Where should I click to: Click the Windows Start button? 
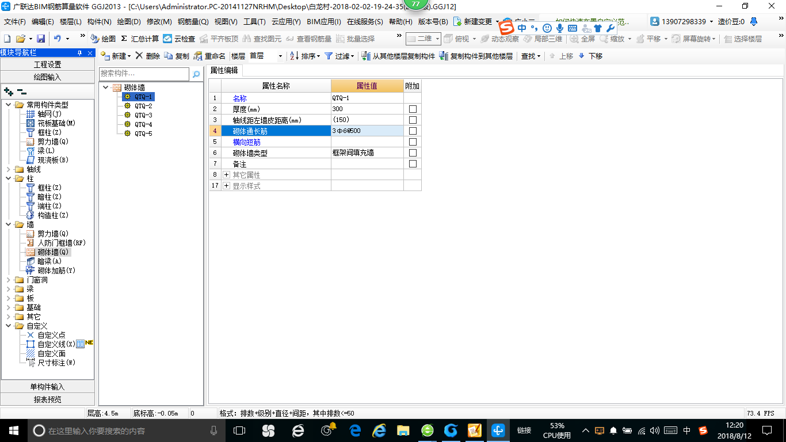click(x=14, y=430)
